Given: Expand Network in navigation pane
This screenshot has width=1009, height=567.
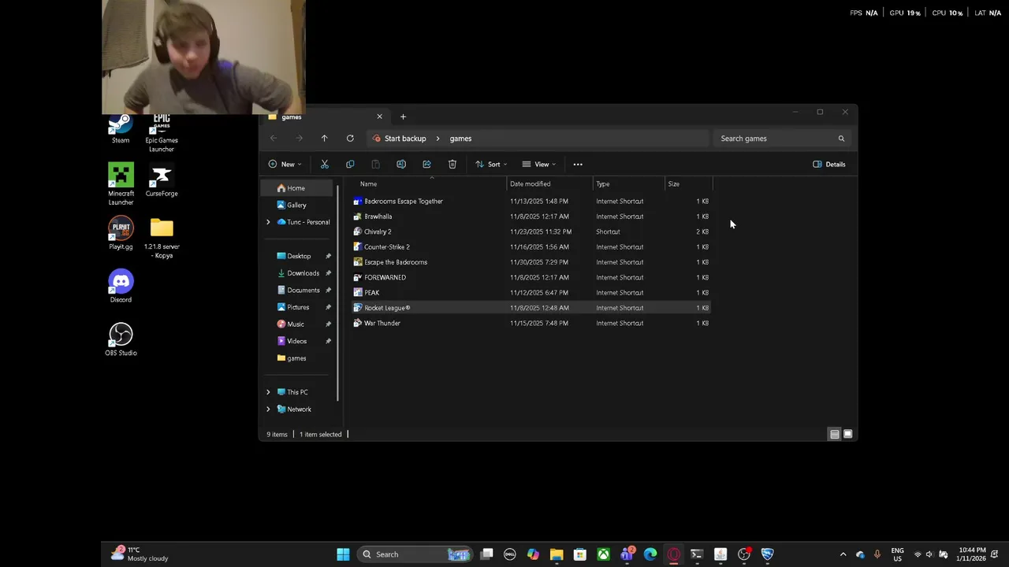Looking at the screenshot, I should [268, 409].
